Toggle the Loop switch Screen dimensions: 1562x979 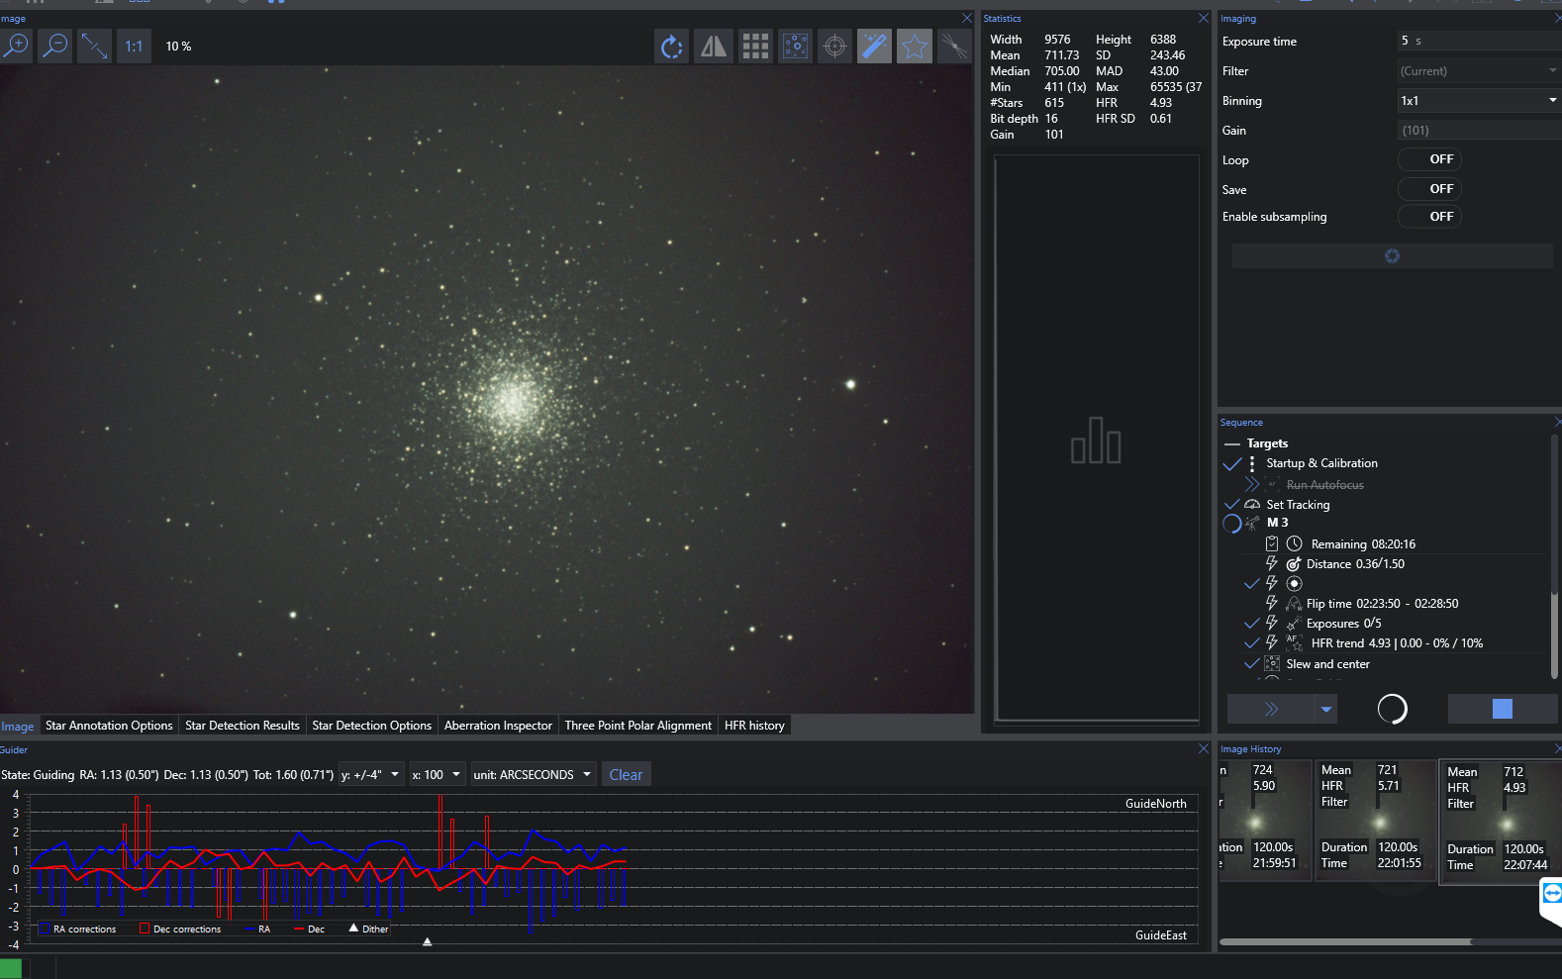tap(1429, 159)
